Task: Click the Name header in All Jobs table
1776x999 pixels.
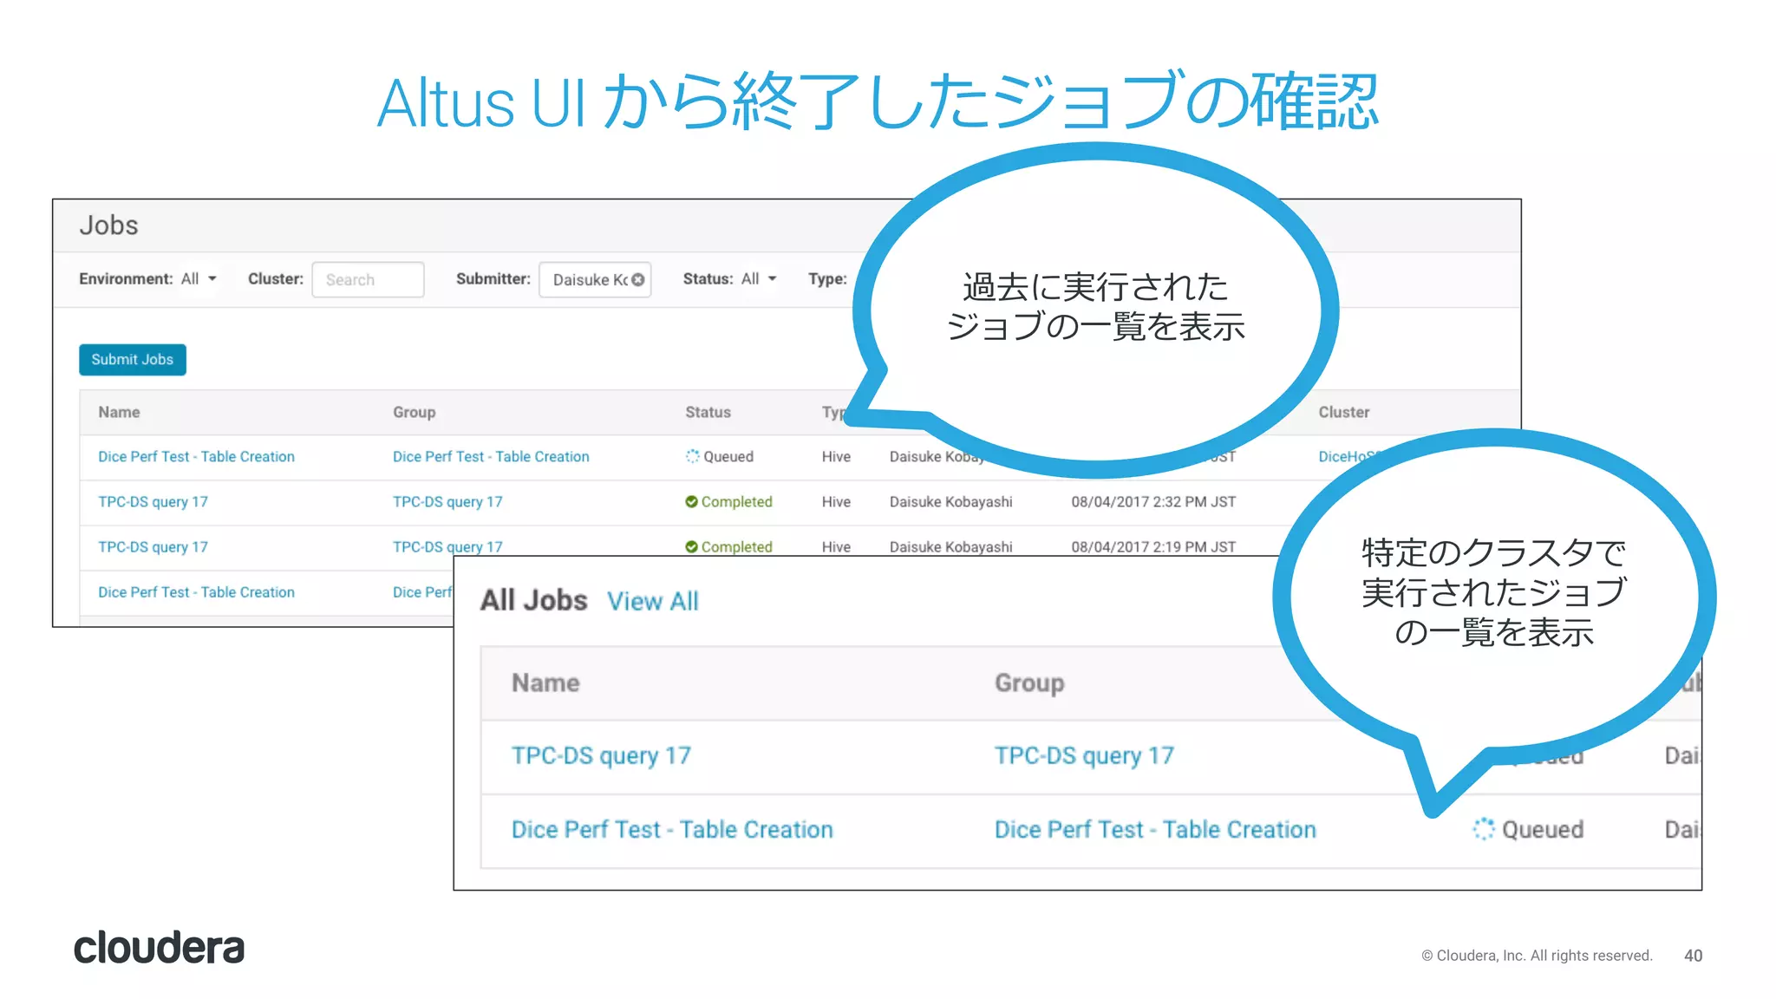Action: (x=545, y=683)
